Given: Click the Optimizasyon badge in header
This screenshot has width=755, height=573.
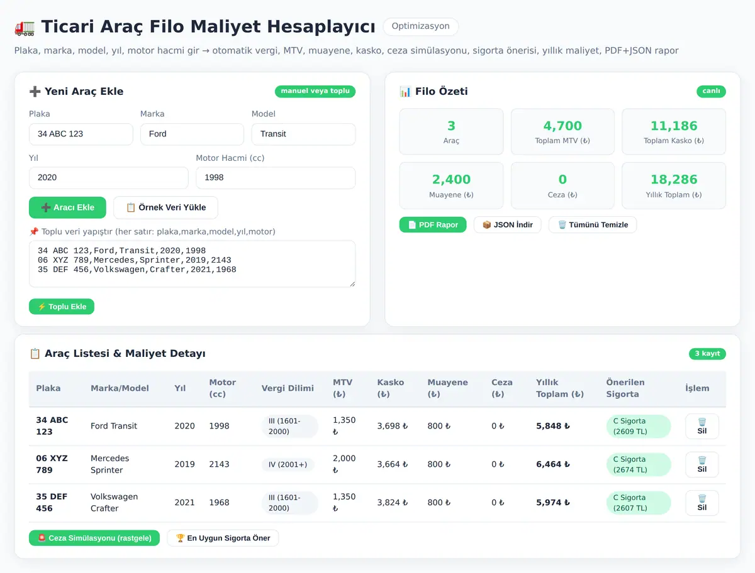Looking at the screenshot, I should click(x=420, y=26).
